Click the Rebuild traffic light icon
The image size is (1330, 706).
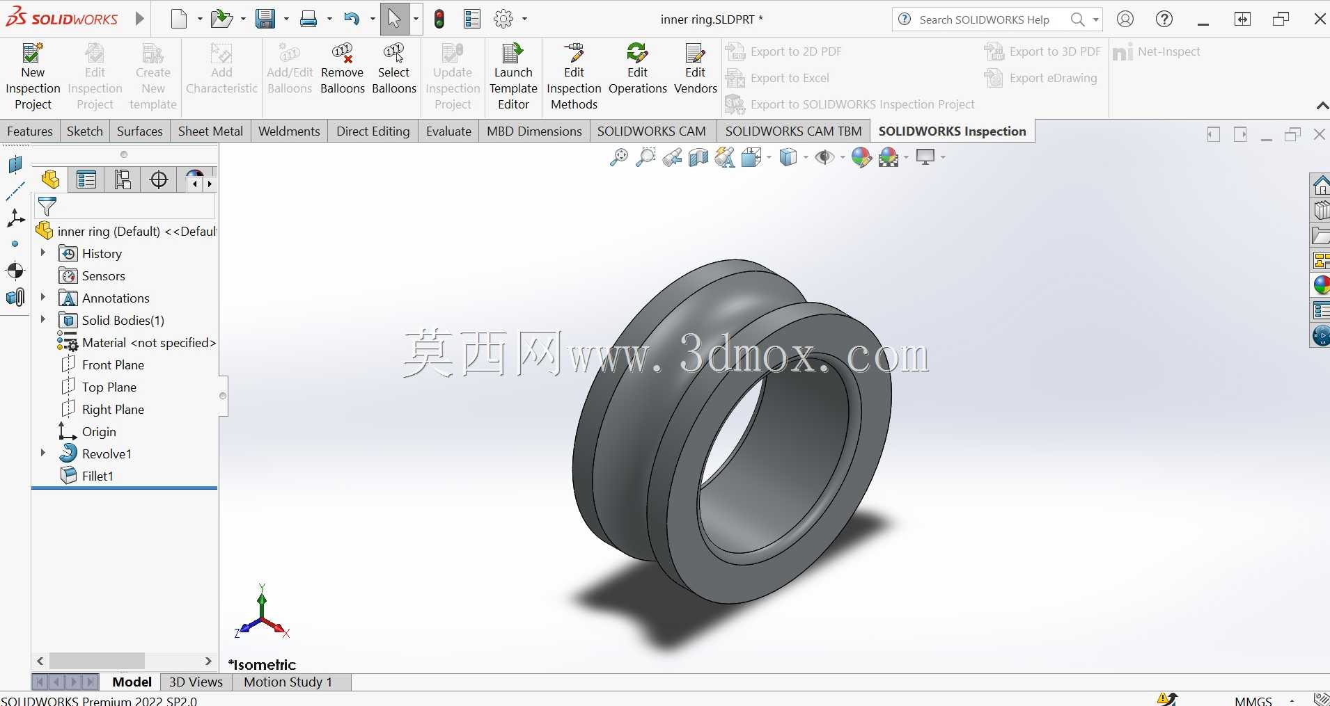click(439, 19)
